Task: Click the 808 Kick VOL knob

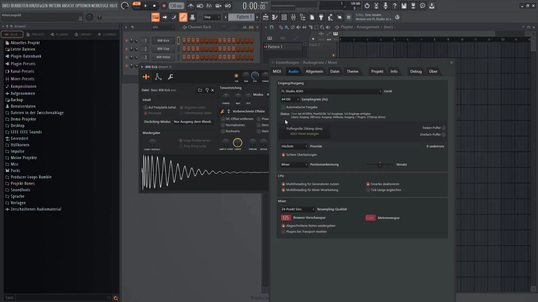Action: click(x=255, y=75)
